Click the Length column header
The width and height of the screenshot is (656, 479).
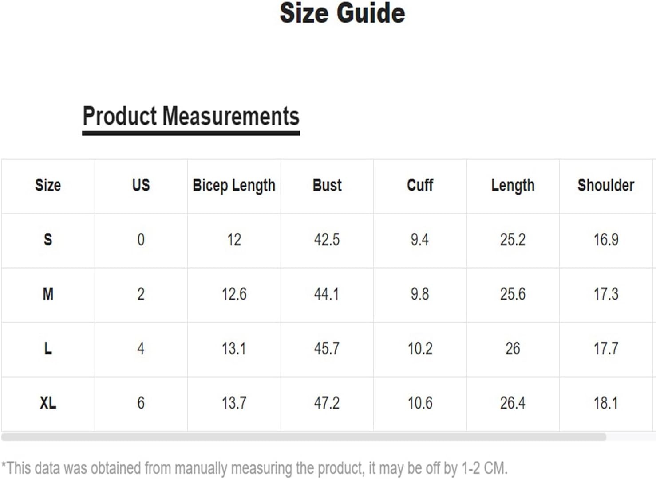pos(513,186)
